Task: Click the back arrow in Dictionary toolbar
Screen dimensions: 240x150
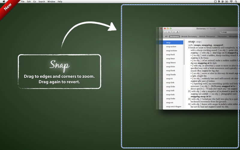Action: point(165,32)
